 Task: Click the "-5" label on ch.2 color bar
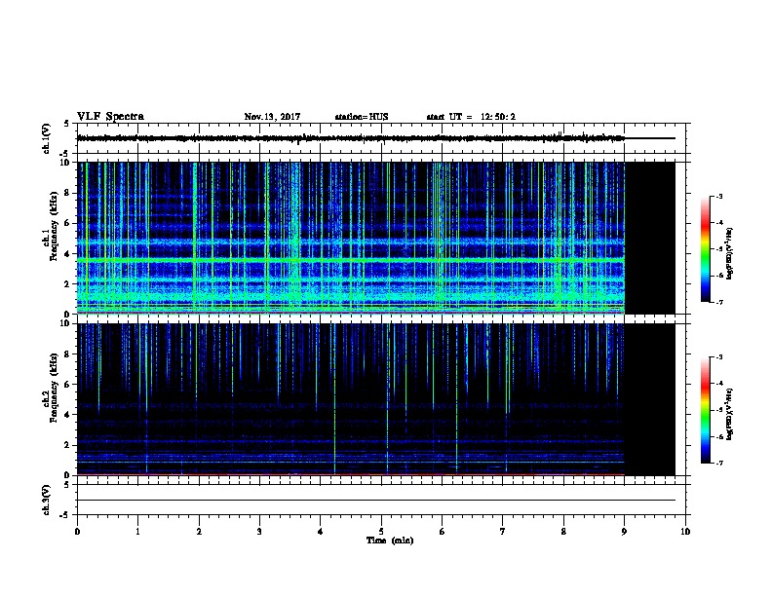pos(718,410)
